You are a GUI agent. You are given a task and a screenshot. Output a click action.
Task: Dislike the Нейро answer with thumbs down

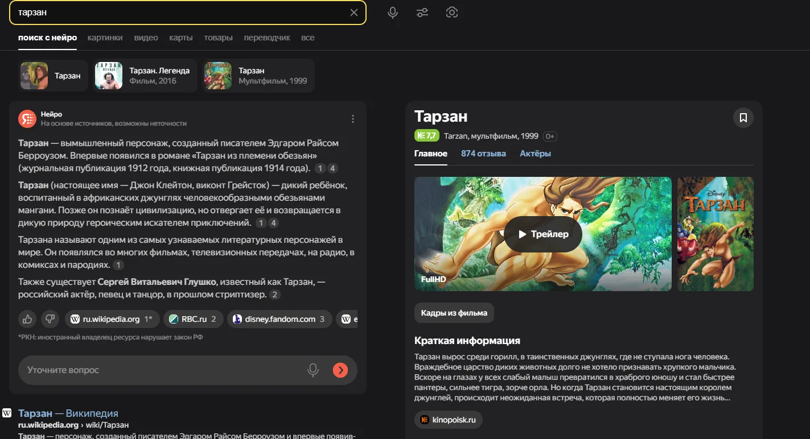tap(50, 319)
